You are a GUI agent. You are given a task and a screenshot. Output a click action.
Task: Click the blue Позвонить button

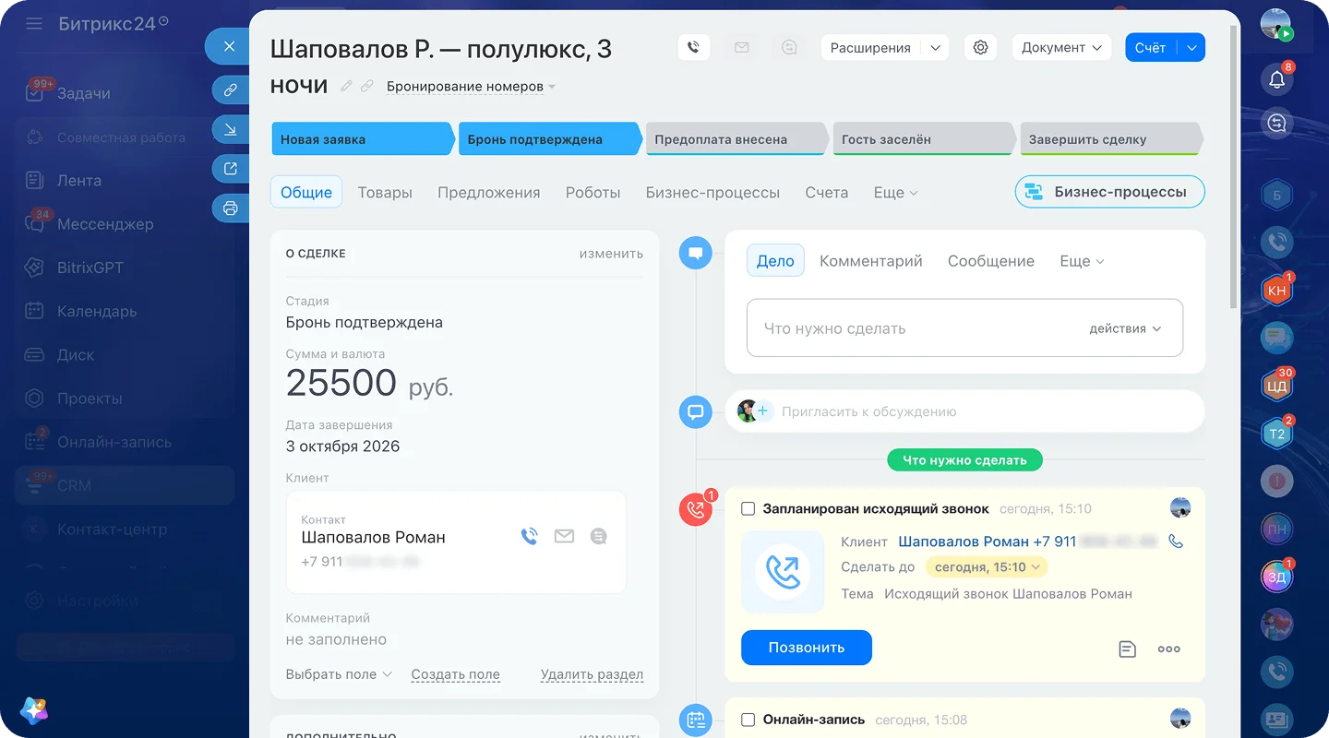pos(807,648)
